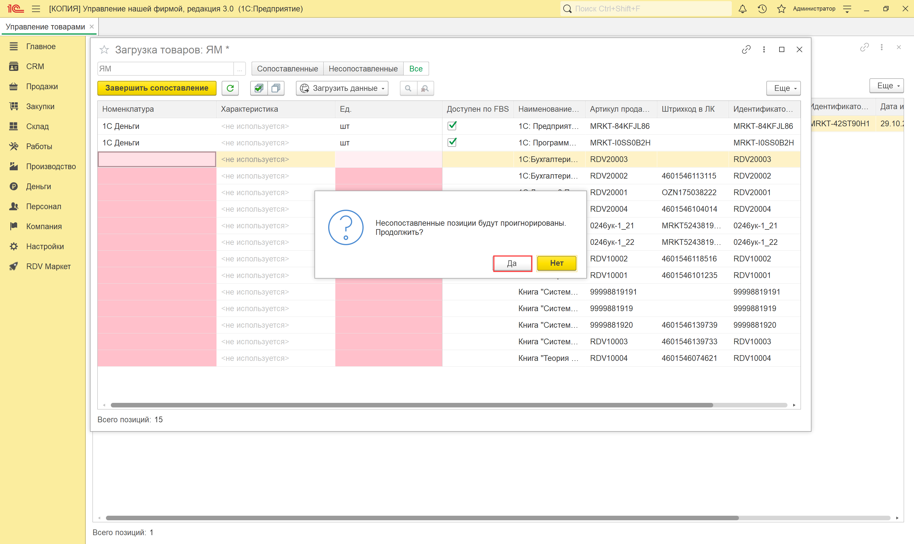Screen dimensions: 914x544
Task: Click the refresh icon in the toolbar
Action: 230,88
